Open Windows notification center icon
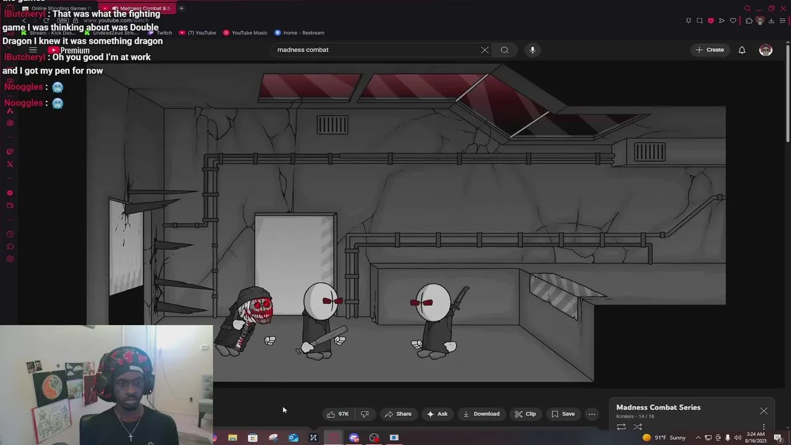Screen dimensions: 791x445 pyautogui.click(x=778, y=438)
